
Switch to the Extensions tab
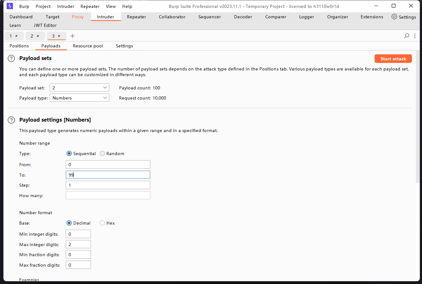372,17
